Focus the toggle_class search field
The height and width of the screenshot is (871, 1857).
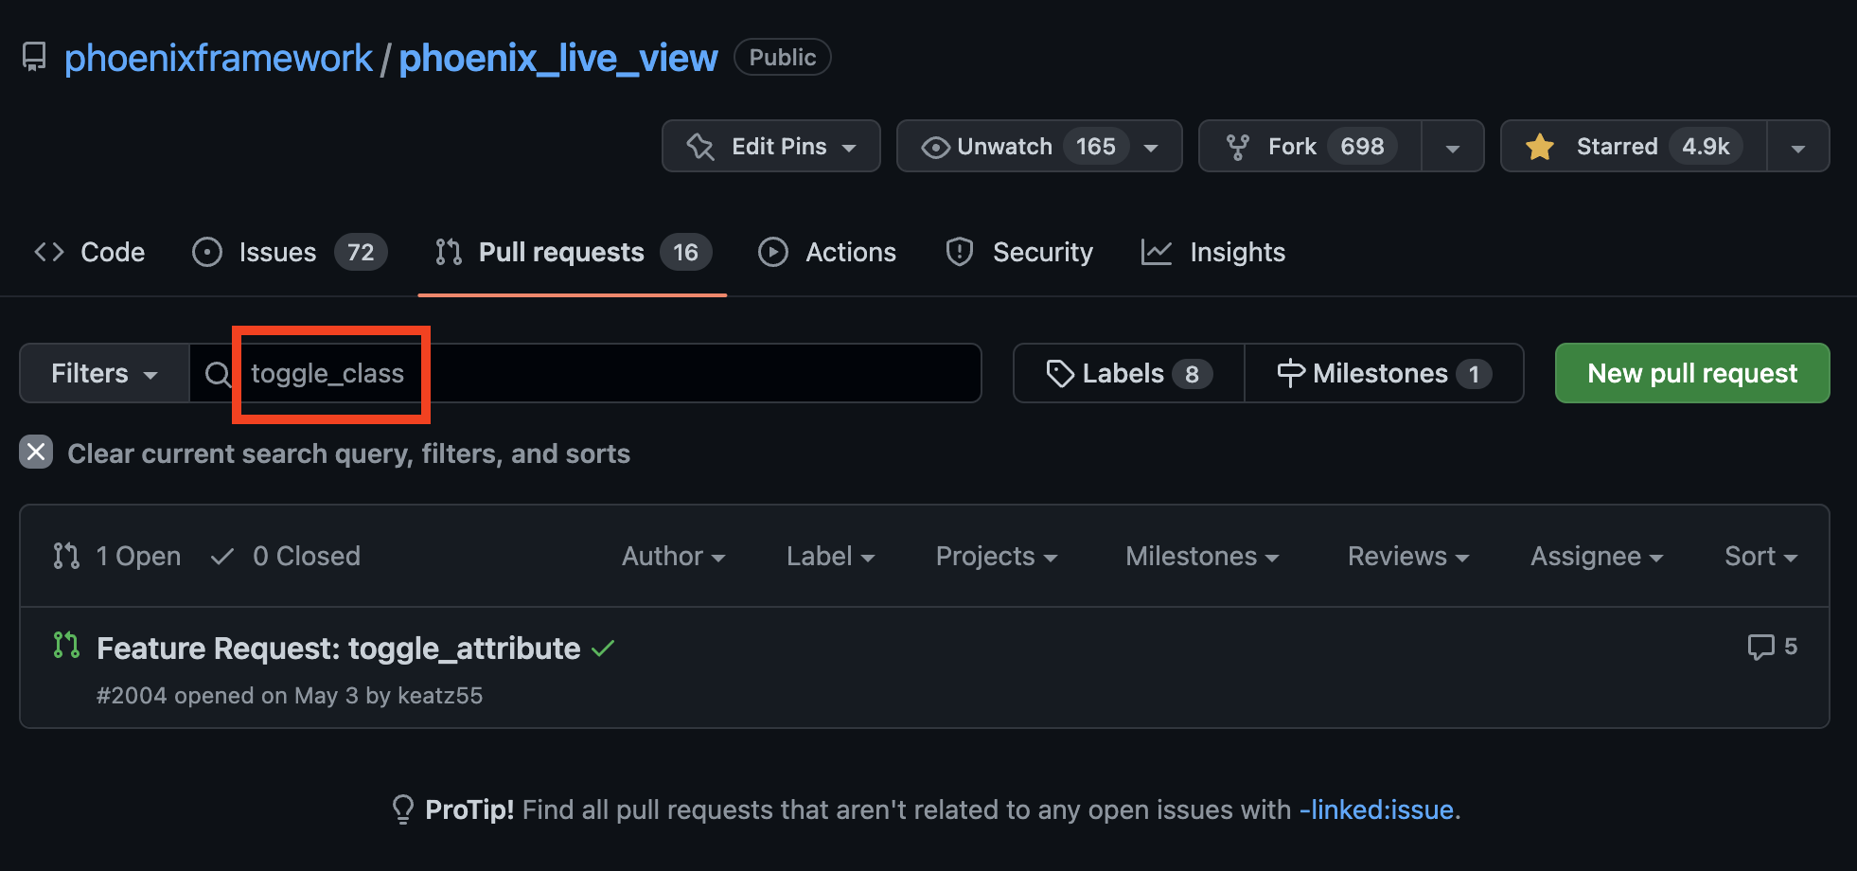(585, 373)
